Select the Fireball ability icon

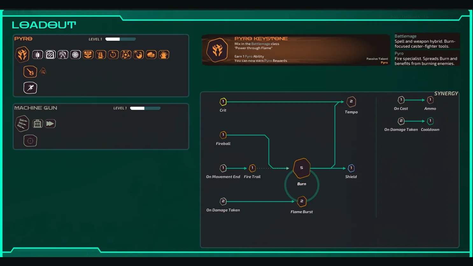tap(30, 72)
